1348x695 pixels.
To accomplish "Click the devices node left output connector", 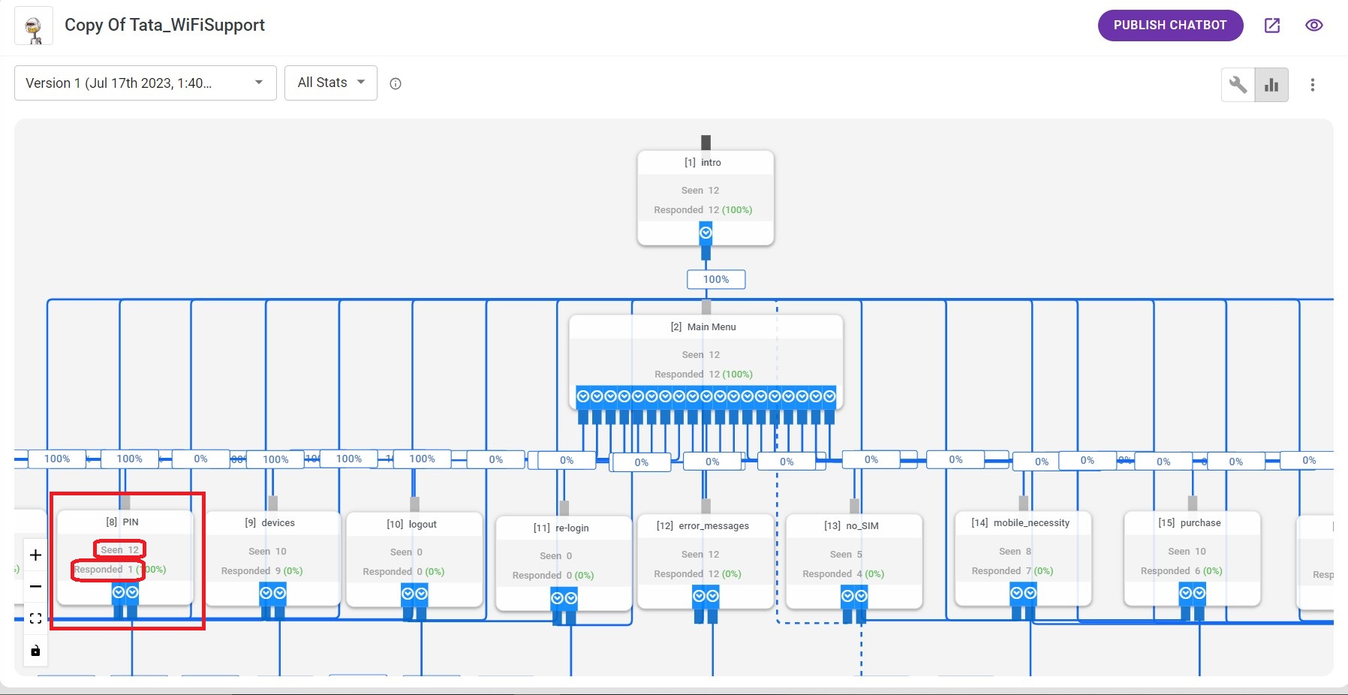I will pos(266,594).
